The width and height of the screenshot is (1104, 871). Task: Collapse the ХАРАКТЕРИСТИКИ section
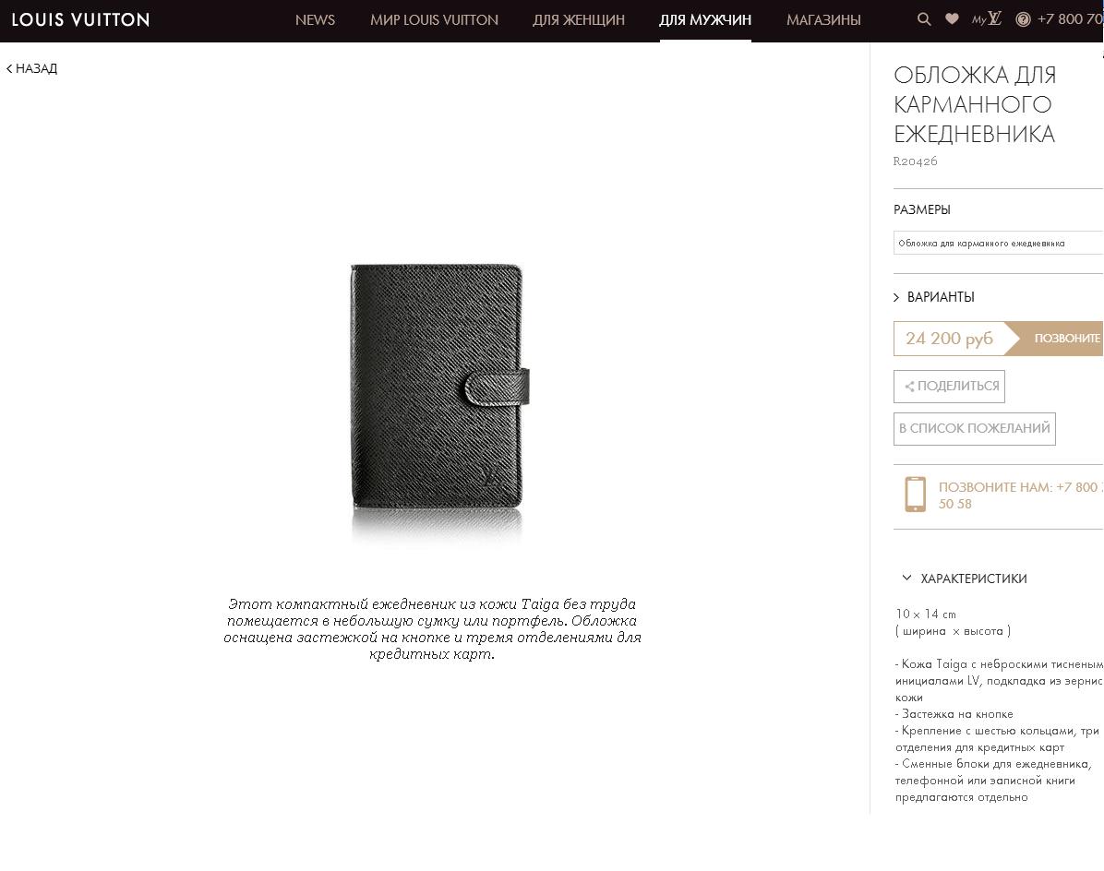click(x=964, y=579)
